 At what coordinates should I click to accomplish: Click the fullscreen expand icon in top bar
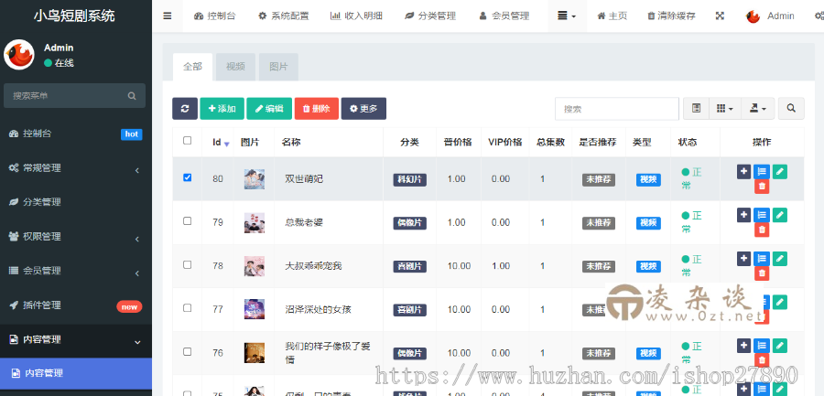pyautogui.click(x=720, y=16)
